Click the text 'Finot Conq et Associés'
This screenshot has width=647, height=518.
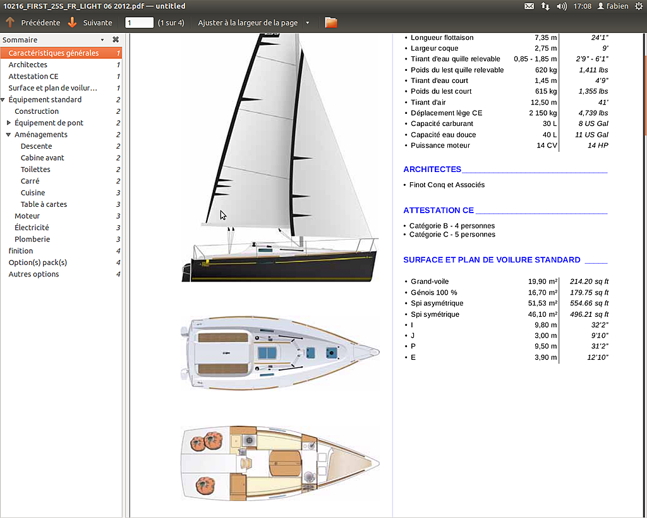pyautogui.click(x=447, y=185)
